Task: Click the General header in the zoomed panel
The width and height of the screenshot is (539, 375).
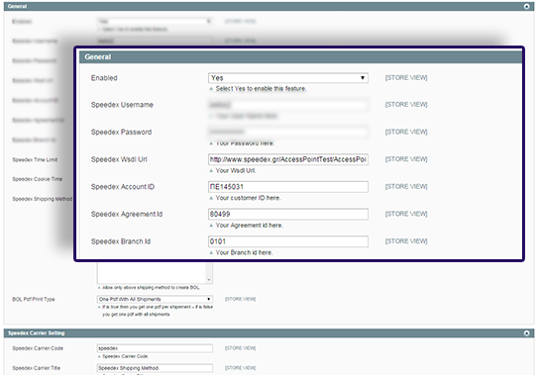Action: [x=98, y=57]
